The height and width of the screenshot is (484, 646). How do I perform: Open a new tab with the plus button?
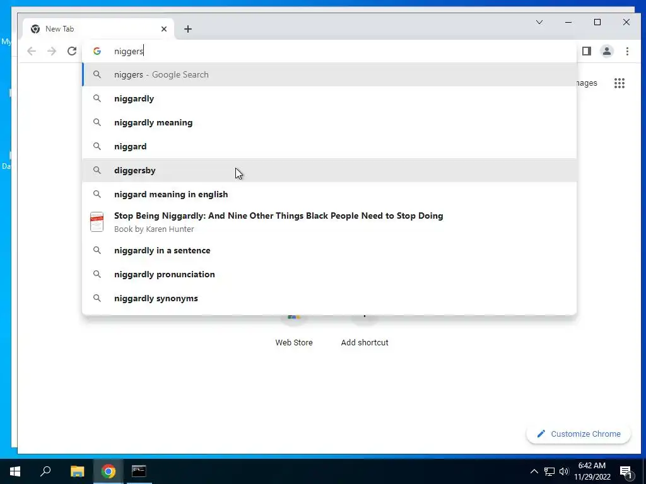coord(188,29)
